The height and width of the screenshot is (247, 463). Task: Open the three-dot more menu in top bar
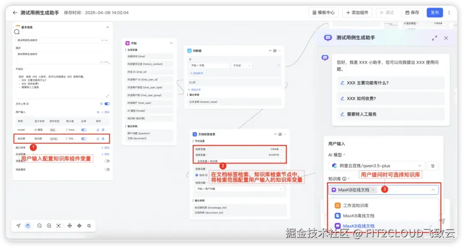[449, 13]
